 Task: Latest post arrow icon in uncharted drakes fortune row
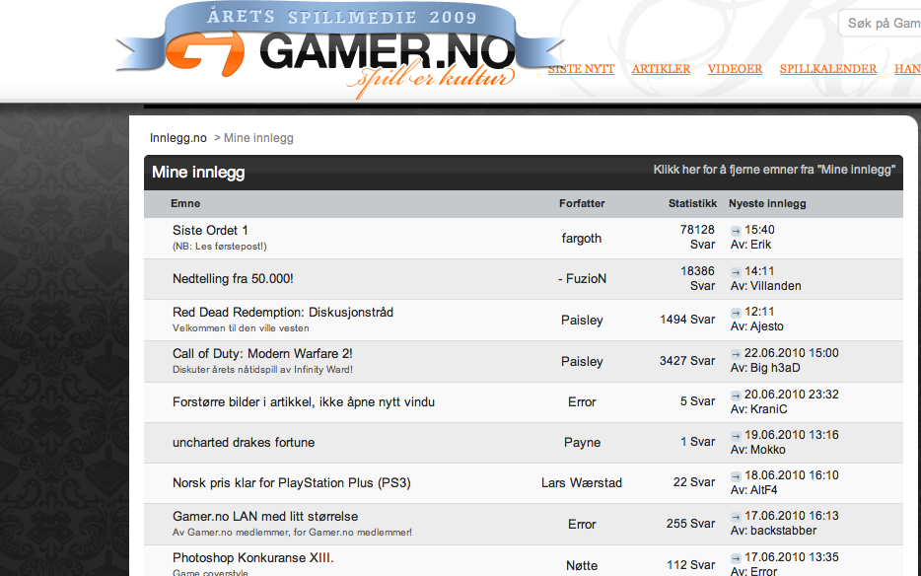coord(736,436)
